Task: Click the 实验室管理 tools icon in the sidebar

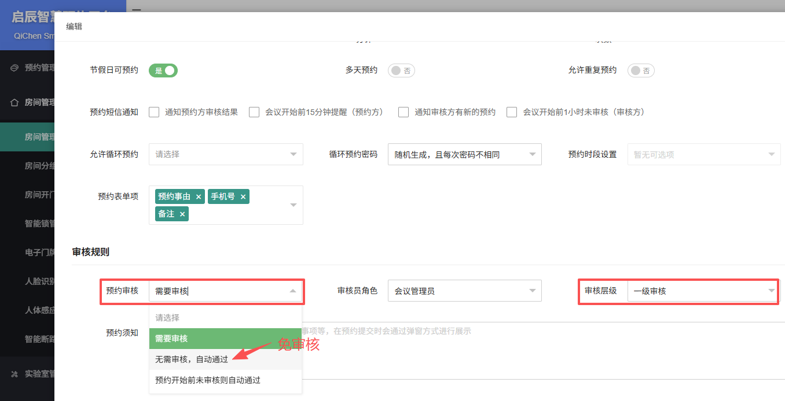Action: click(14, 374)
